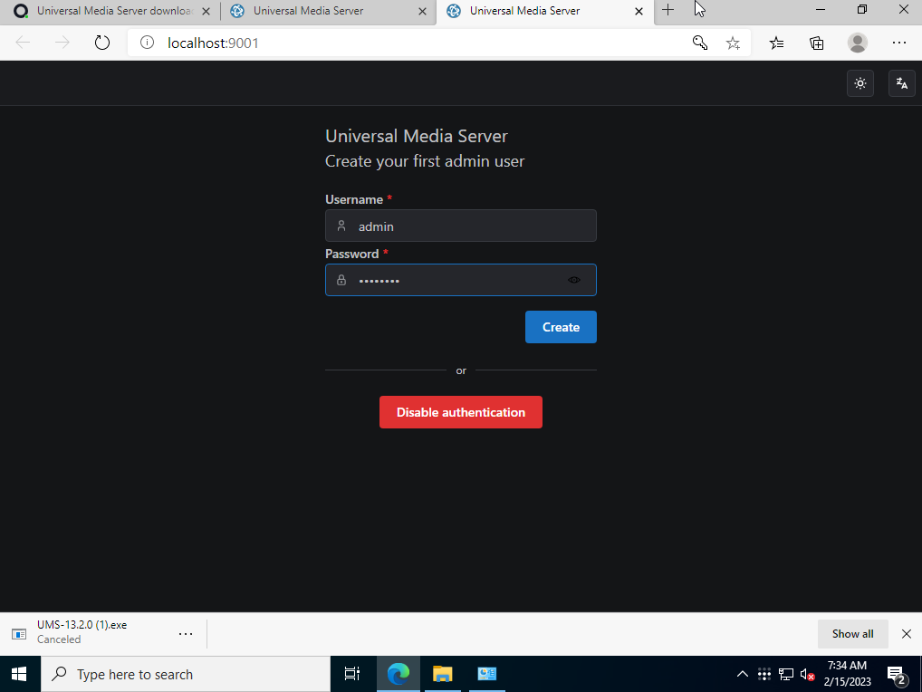The width and height of the screenshot is (922, 692).
Task: Refresh the page with reload icon
Action: [x=101, y=43]
